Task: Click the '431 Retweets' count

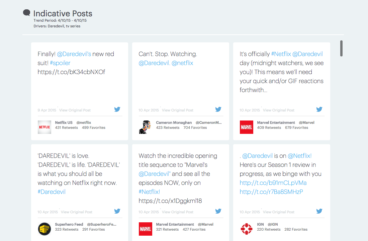Action: (67, 128)
